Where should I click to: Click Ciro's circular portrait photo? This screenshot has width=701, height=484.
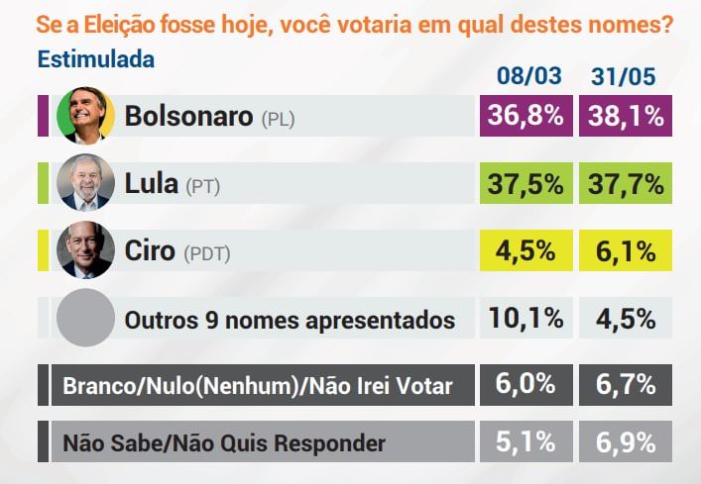[85, 249]
